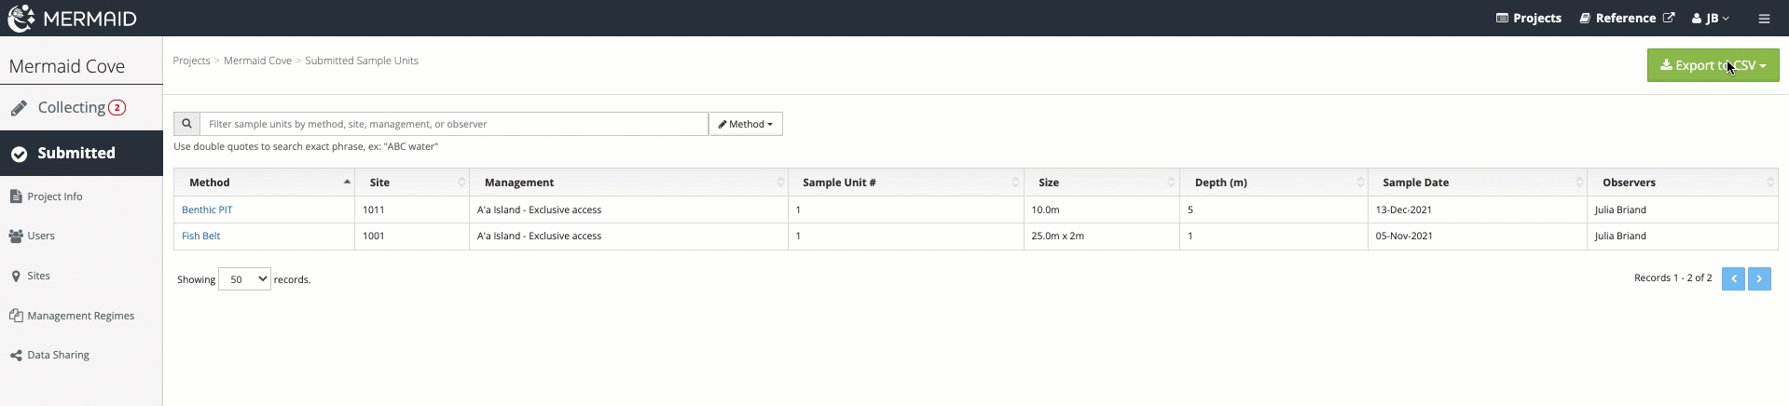Go to the previous records page arrow

(1733, 278)
